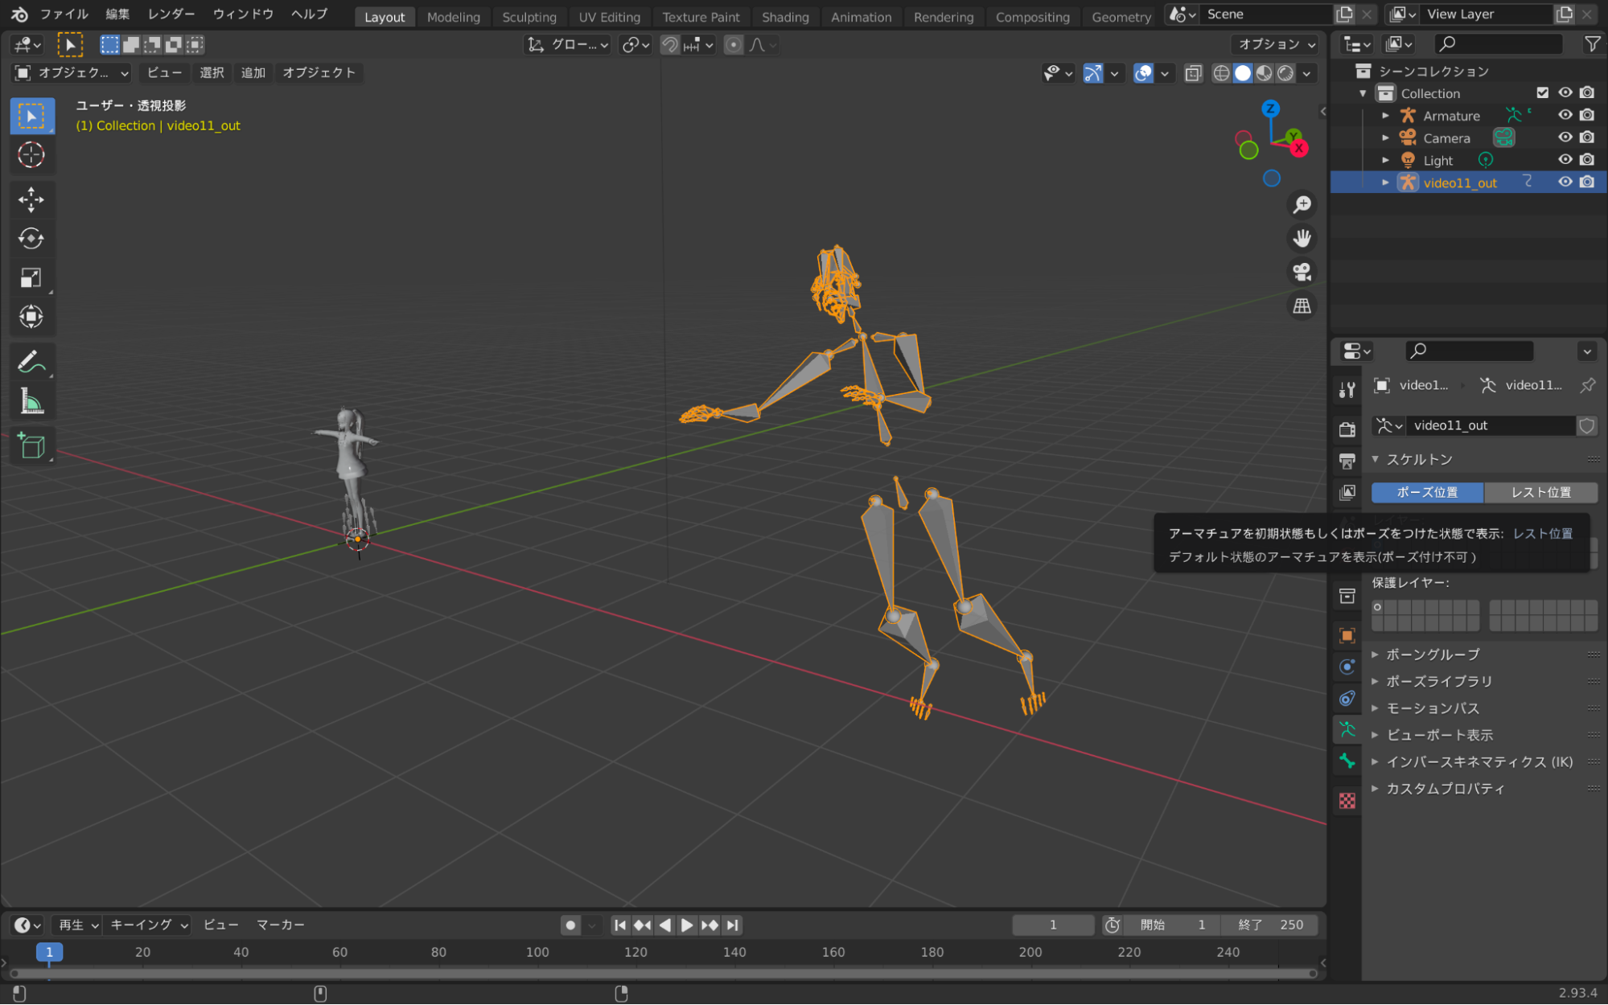This screenshot has width=1608, height=1005.
Task: Click the end frame 250 field
Action: coord(1269,925)
